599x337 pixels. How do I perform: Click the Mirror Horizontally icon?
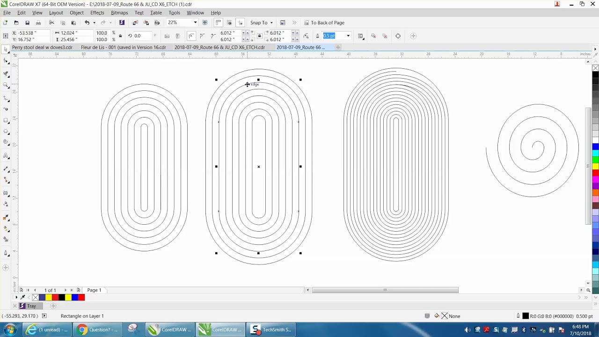[x=167, y=36]
